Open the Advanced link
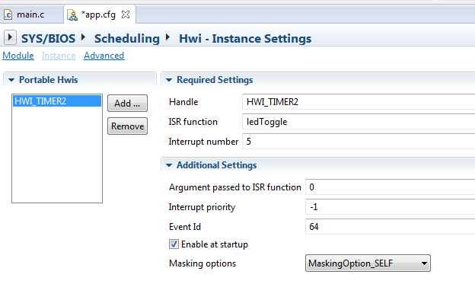Image resolution: width=475 pixels, height=300 pixels. point(104,56)
